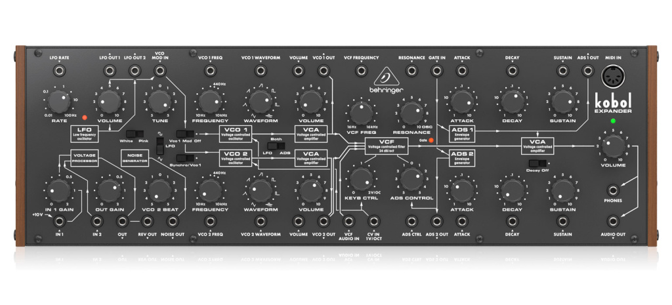Adjust the LFO RATE knob
The image size is (672, 305).
(x=59, y=102)
